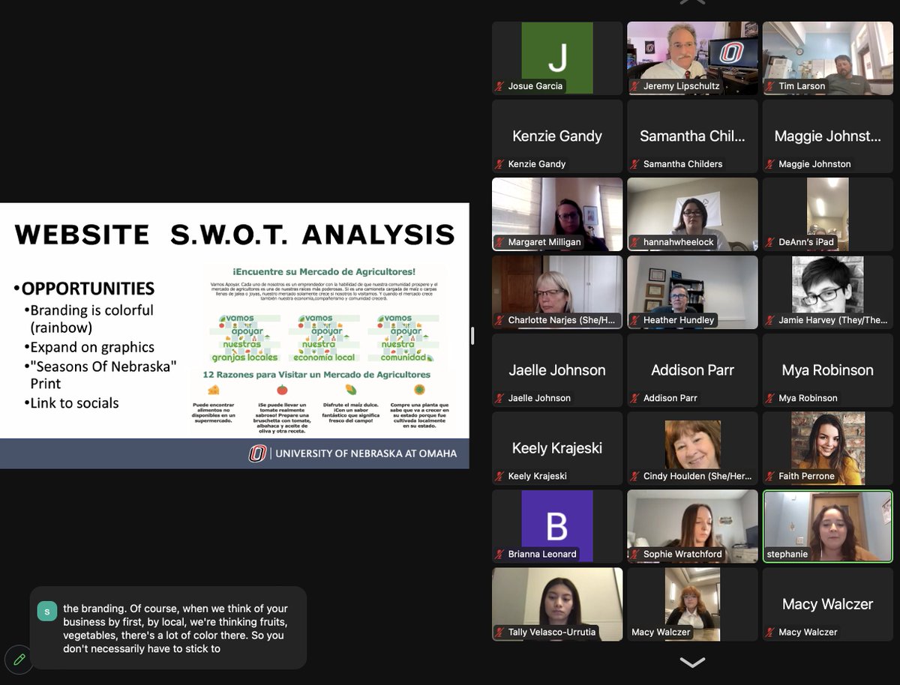Viewport: 900px width, 685px height.
Task: Click the large Keely Krajeski name text
Action: pyautogui.click(x=557, y=447)
